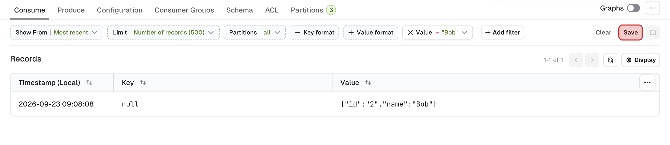Expand the Value "Bob" filter chevron
Screen dimensions: 670x145
[x=464, y=32]
